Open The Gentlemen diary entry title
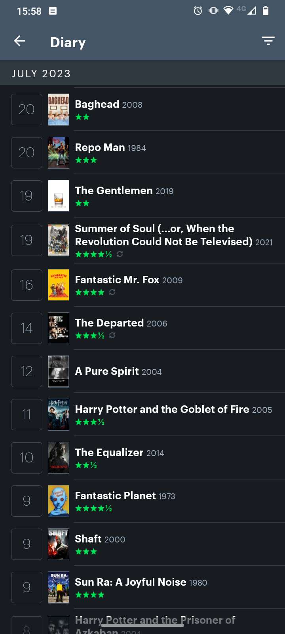The width and height of the screenshot is (285, 634). point(114,191)
